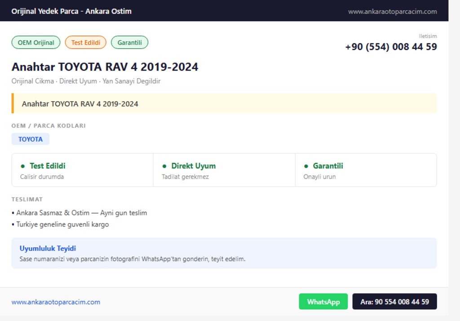Select the 'OEM Orijinal' badge
This screenshot has height=321, width=460.
(36, 43)
